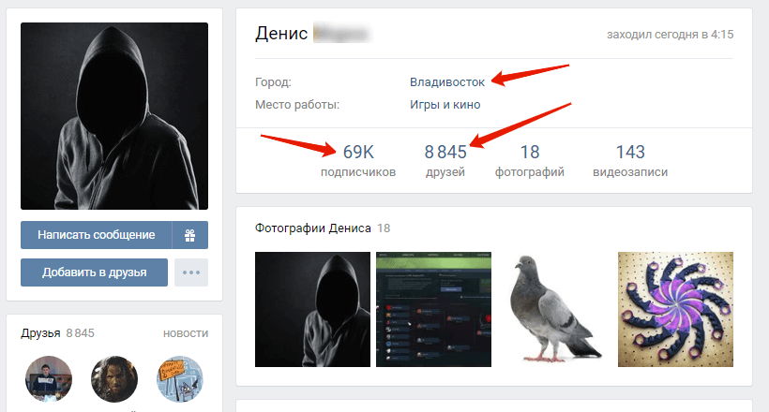Open the purple knives spiral photo thumbnail
This screenshot has width=769, height=412.
[x=676, y=310]
